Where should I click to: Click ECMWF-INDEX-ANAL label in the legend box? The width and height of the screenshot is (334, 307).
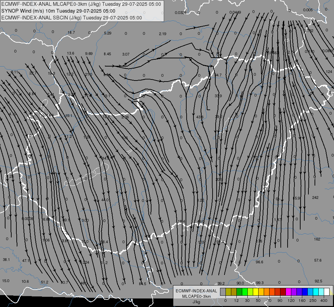197,291
